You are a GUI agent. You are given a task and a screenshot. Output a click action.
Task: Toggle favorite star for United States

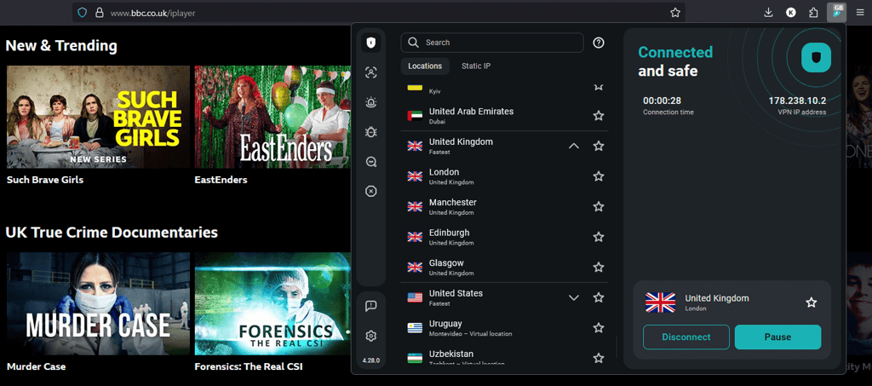(x=599, y=297)
